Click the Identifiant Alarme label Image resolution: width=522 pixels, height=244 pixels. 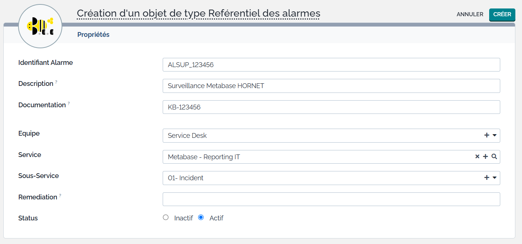point(46,63)
